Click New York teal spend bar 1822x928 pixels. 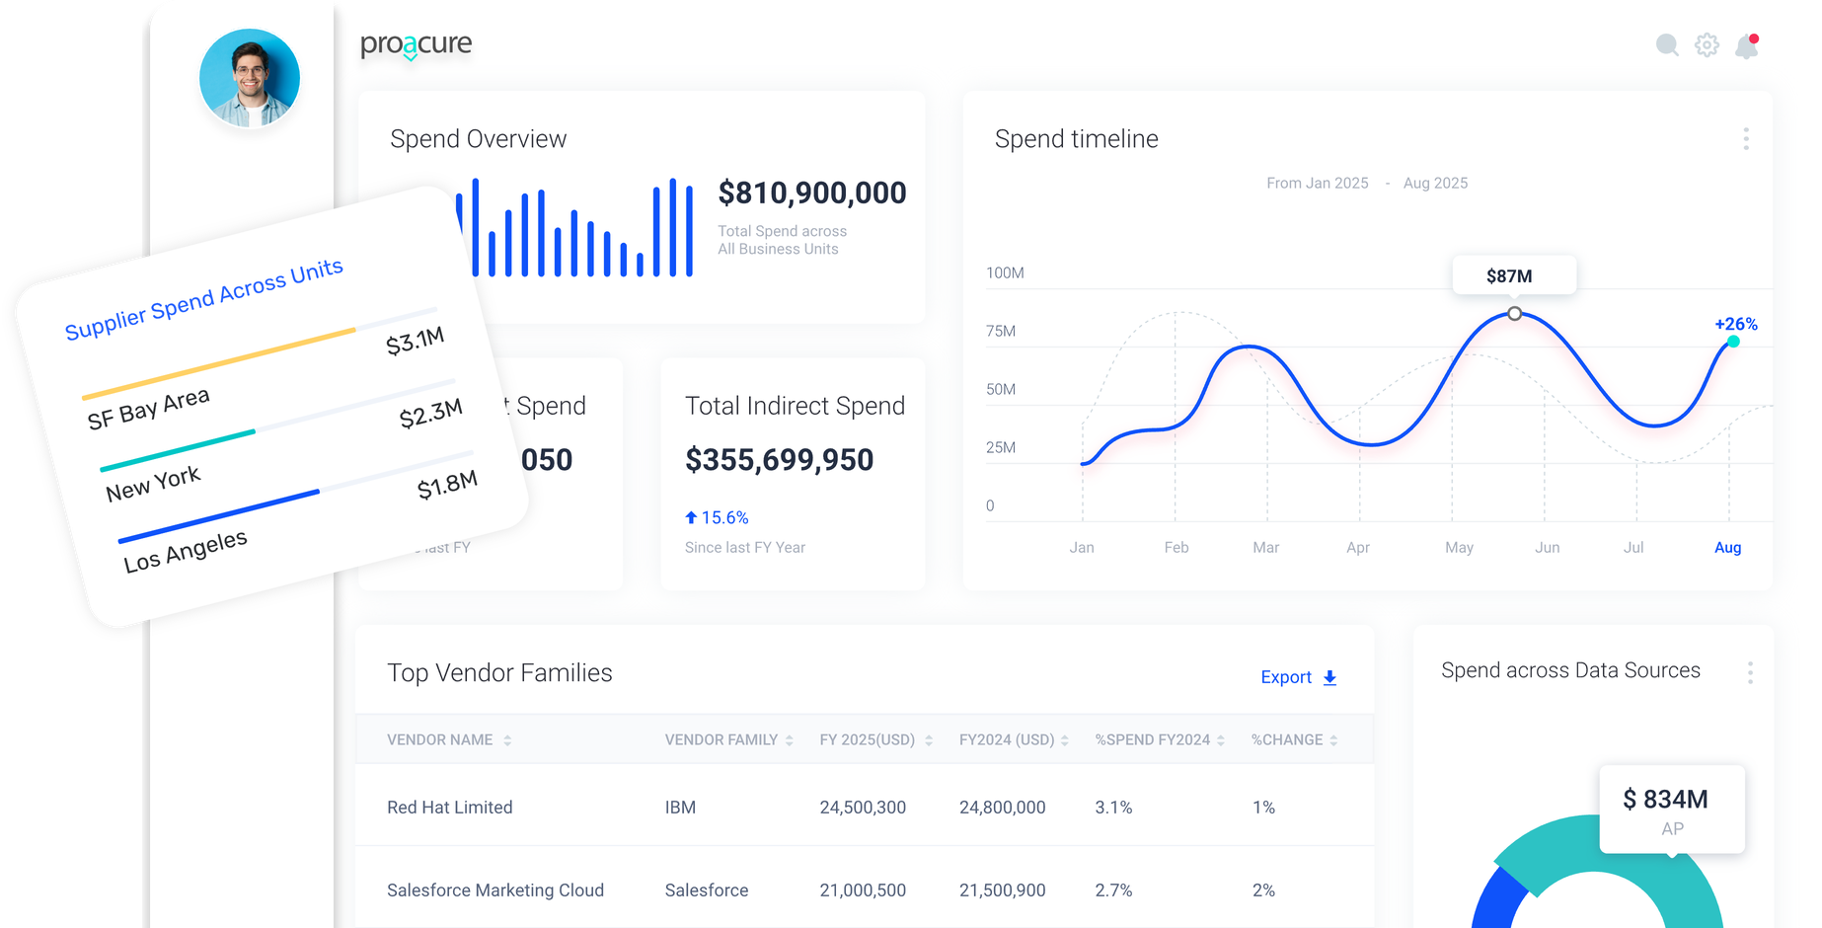(x=178, y=450)
